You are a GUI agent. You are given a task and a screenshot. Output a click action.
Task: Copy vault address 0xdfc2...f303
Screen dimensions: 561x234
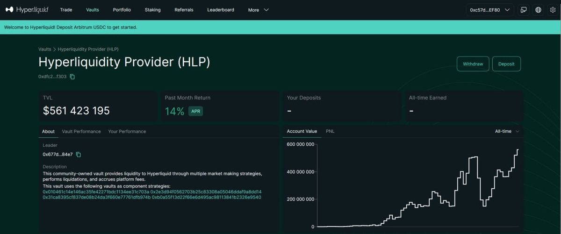72,77
